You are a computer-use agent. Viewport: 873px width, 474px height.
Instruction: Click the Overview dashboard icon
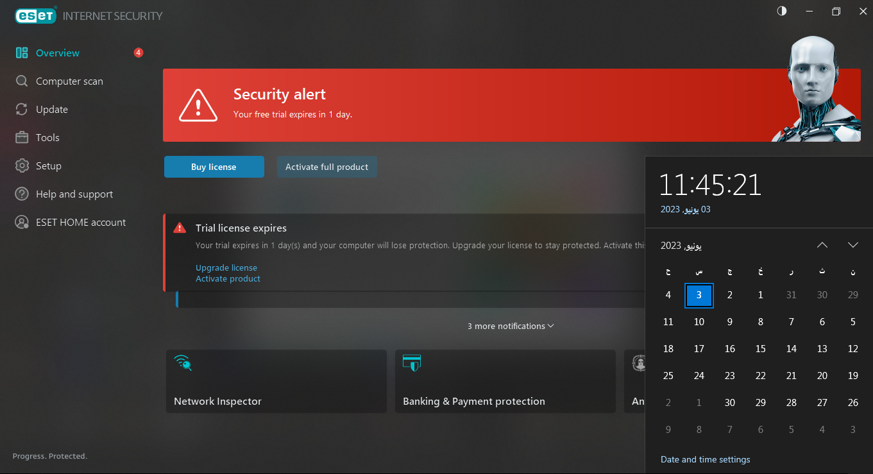click(22, 53)
